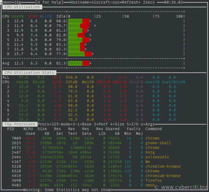Click the 'Faults' column header

coord(134,129)
